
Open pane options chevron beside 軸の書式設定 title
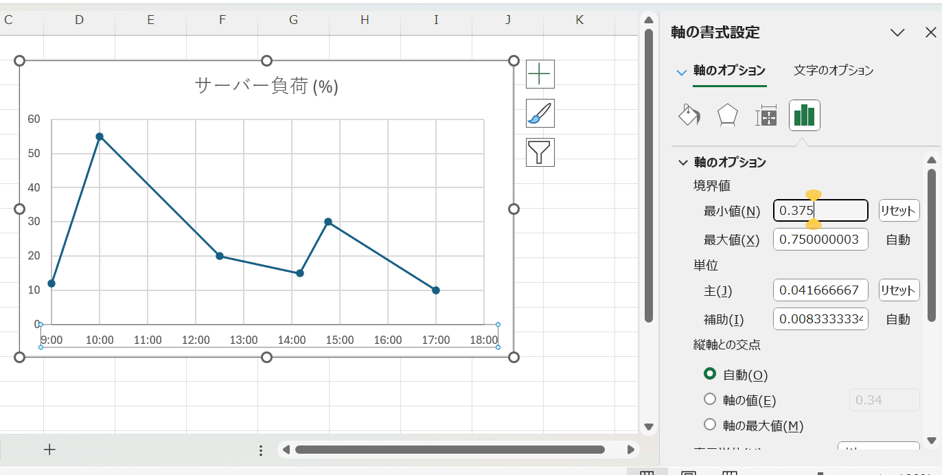[897, 32]
